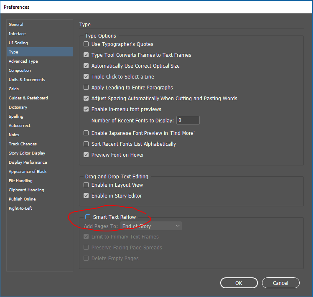Viewport: 313px width, 297px height.
Task: Enable Use Typographer's Quotes checkbox
Action: pyautogui.click(x=87, y=44)
